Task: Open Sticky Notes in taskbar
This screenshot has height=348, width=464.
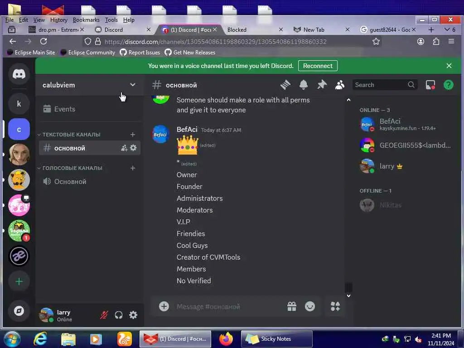Action: tap(277, 339)
